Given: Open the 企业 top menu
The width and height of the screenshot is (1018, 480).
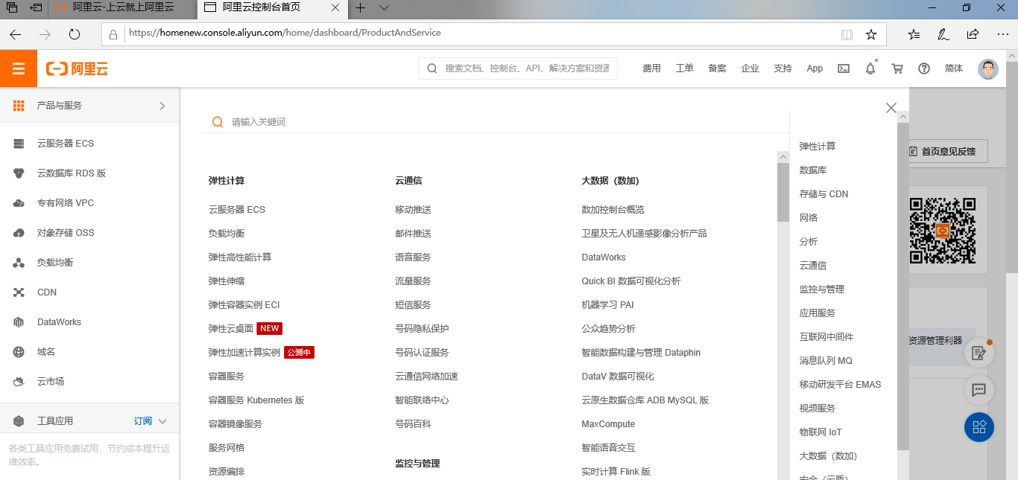Looking at the screenshot, I should (x=750, y=68).
